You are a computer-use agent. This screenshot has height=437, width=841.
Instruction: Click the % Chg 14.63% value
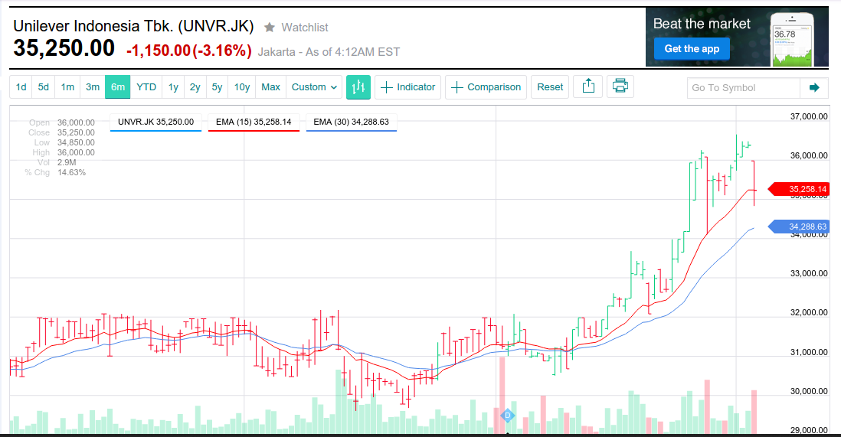pos(71,173)
